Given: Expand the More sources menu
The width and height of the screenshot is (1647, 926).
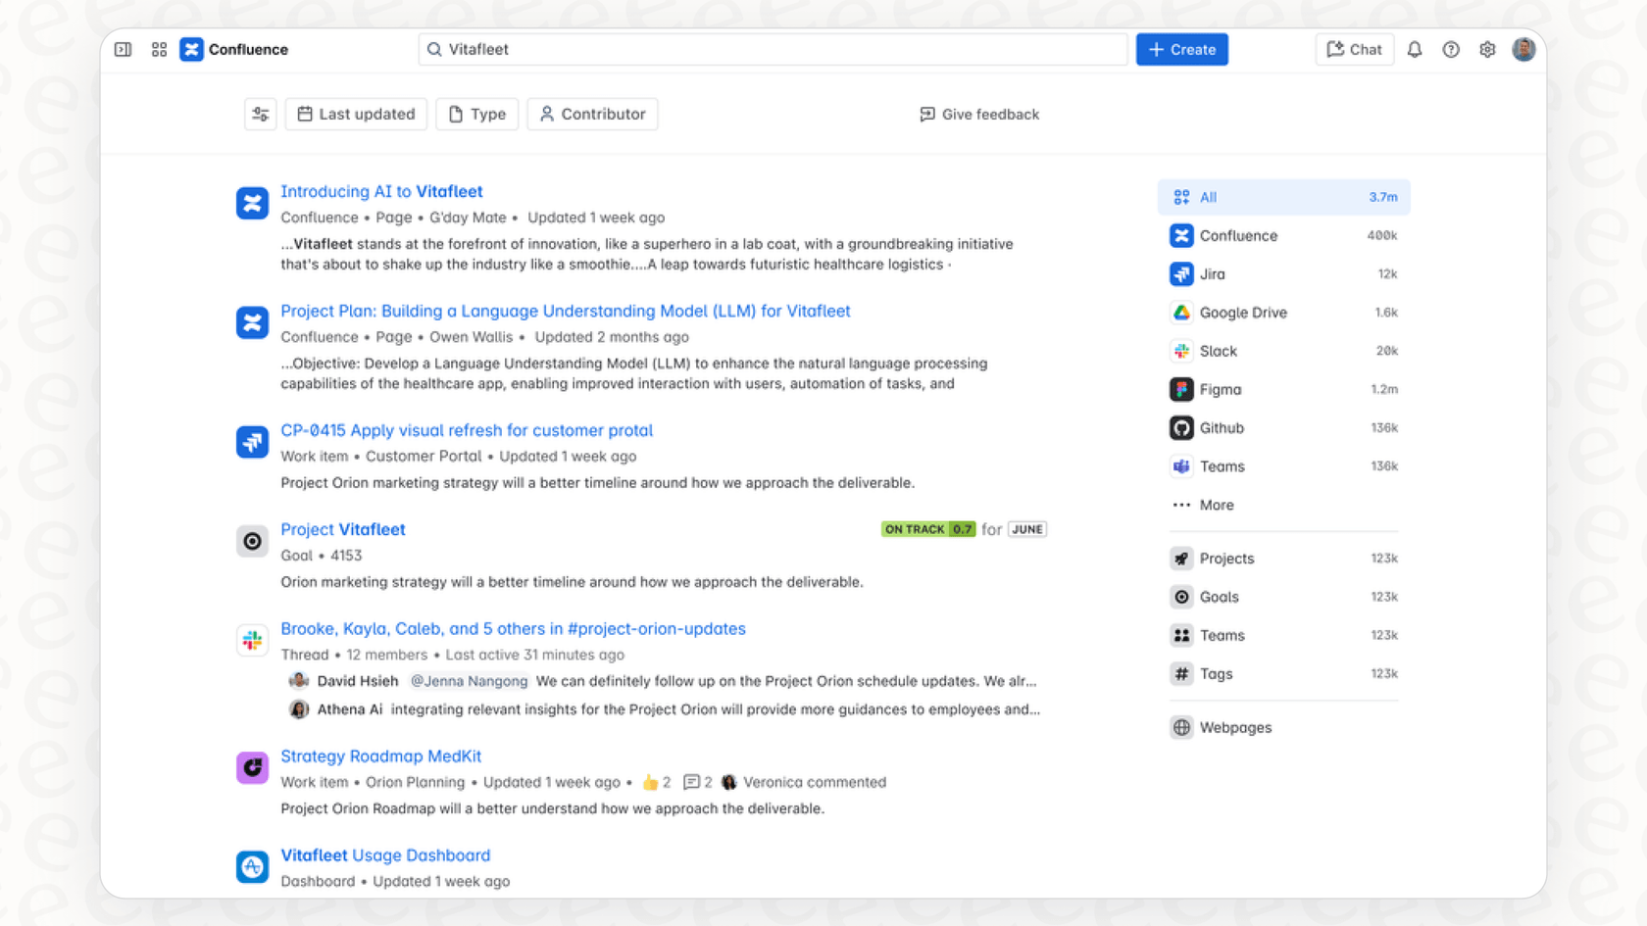Looking at the screenshot, I should (x=1216, y=505).
